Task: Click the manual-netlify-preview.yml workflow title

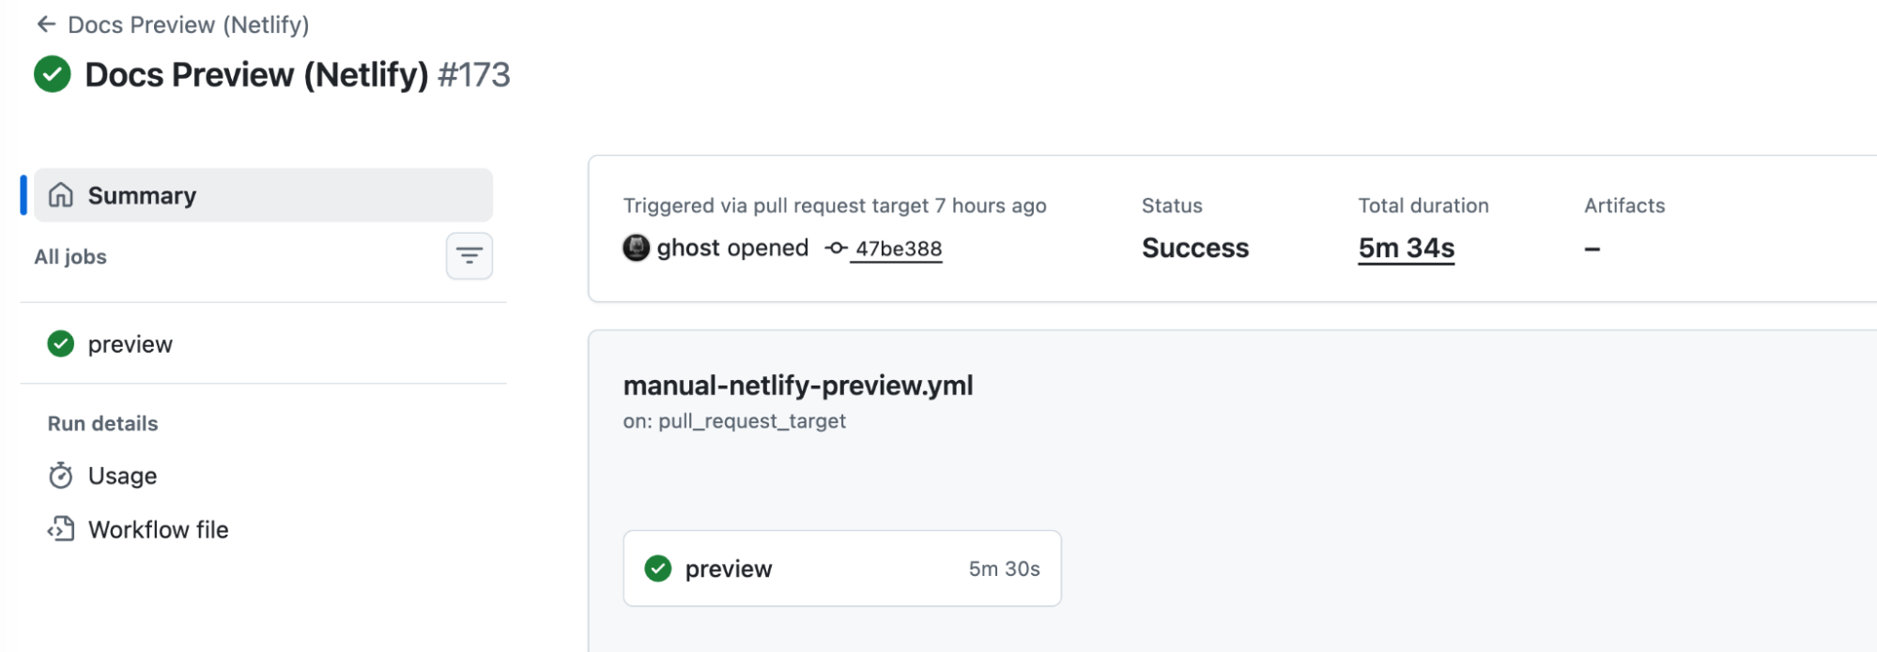Action: pos(798,386)
